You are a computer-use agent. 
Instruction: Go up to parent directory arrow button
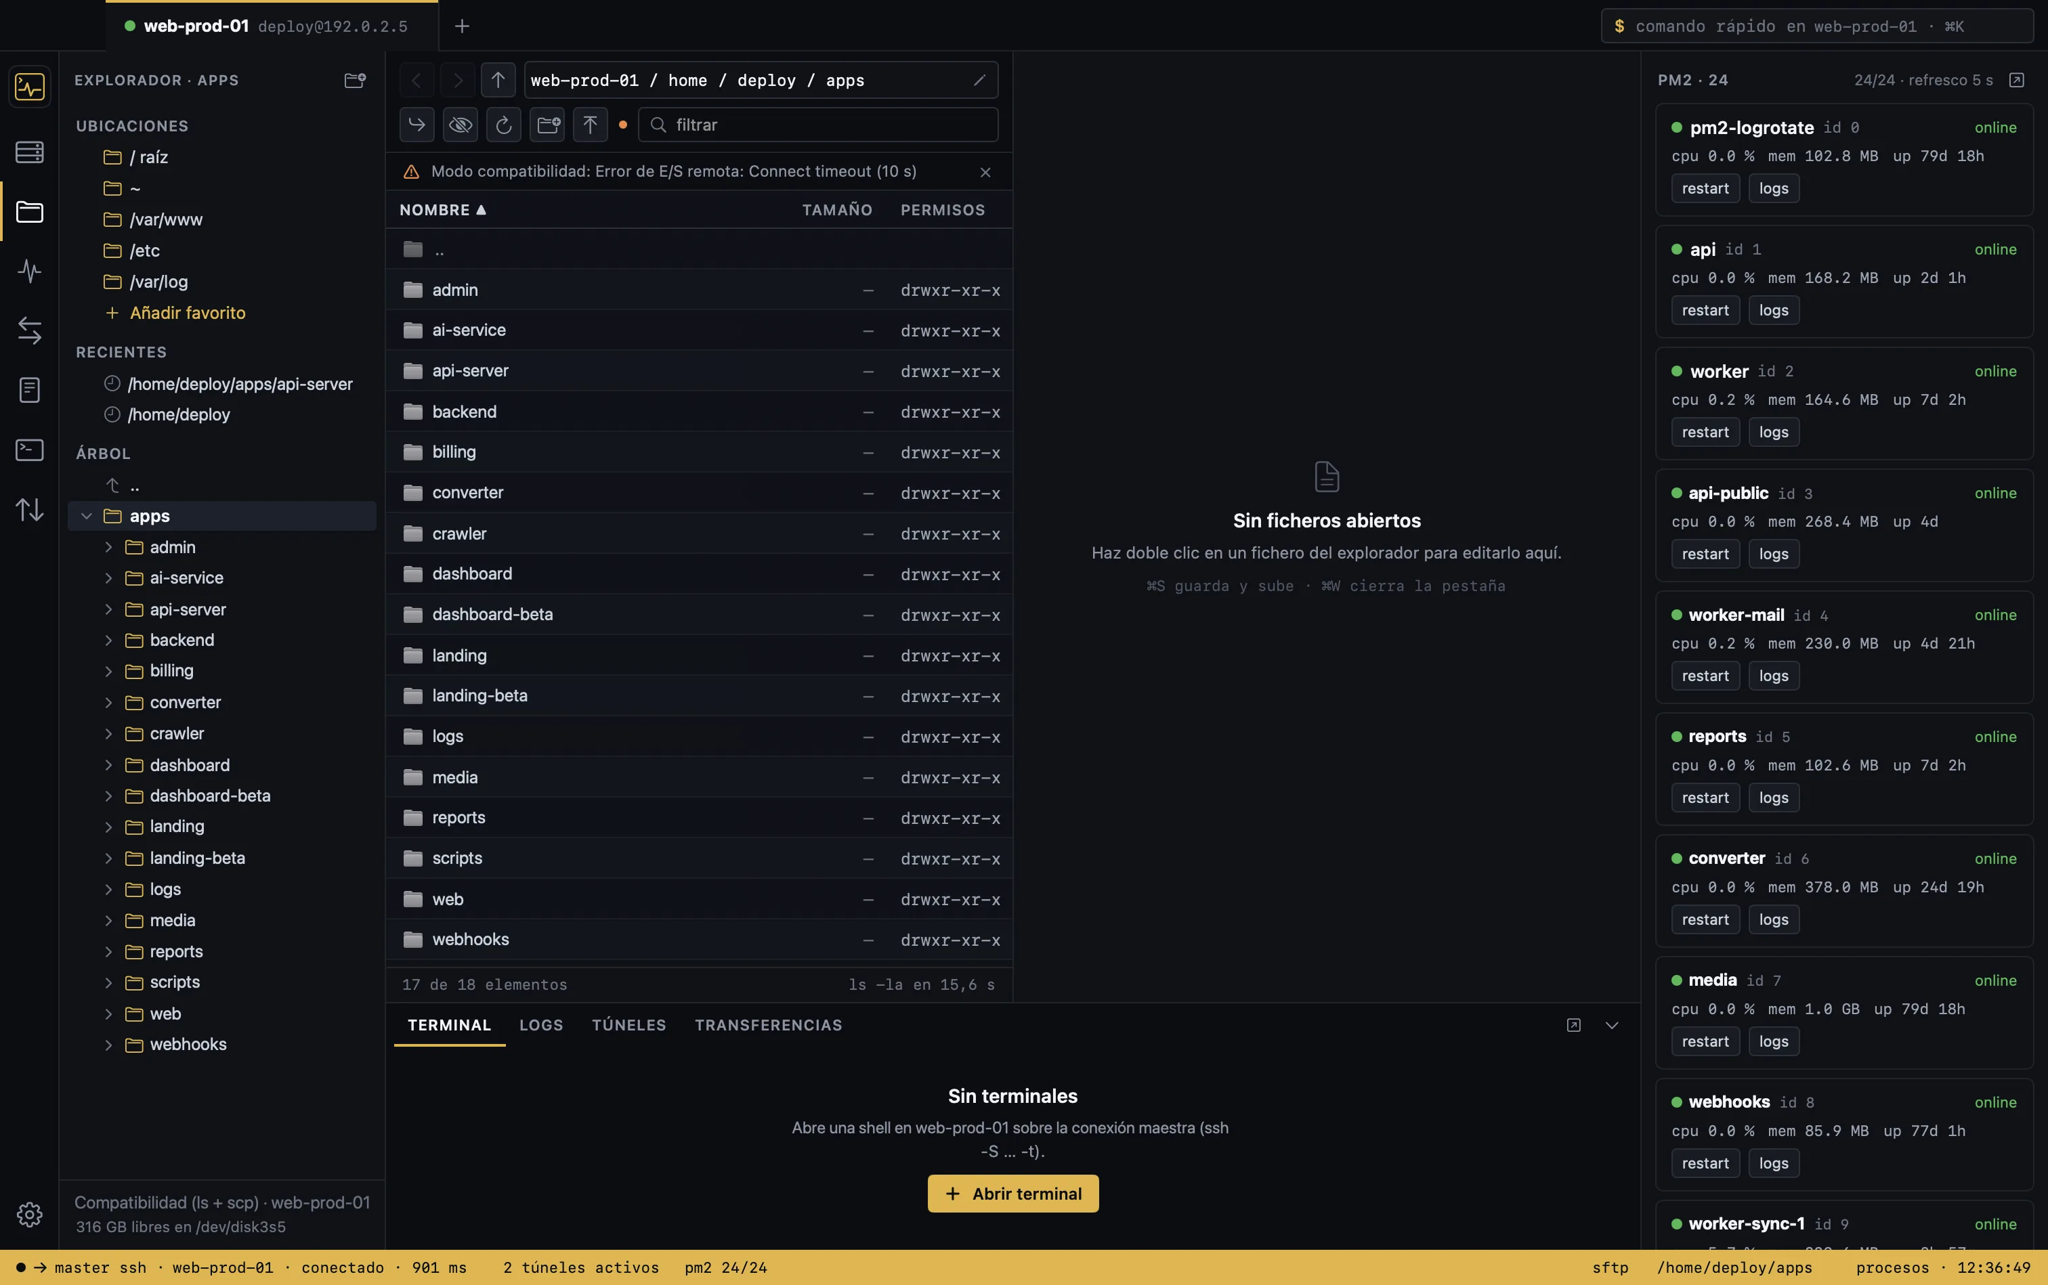(x=498, y=80)
